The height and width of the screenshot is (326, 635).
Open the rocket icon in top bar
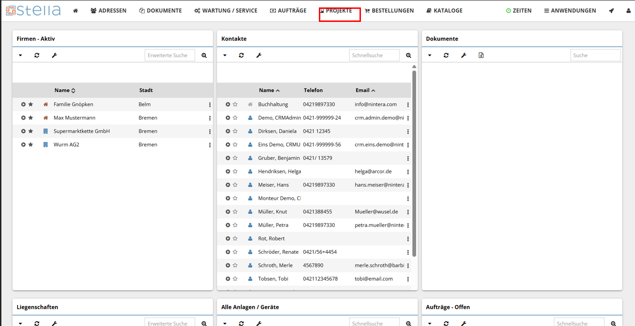(611, 11)
